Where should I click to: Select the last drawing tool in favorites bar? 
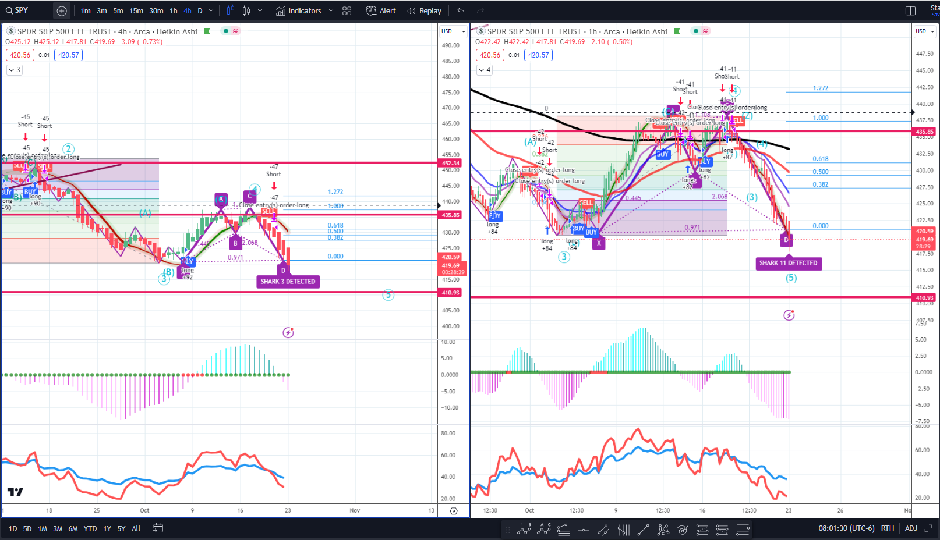(x=743, y=530)
